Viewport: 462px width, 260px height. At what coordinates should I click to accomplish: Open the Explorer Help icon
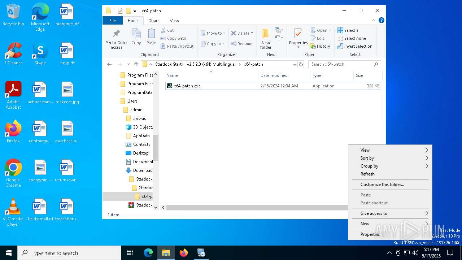[x=381, y=21]
